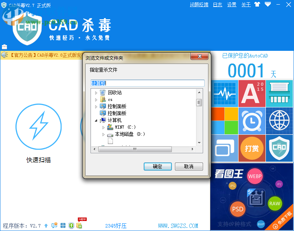Click the 0001 protected days counter
This screenshot has width=294, height=231.
point(246,70)
